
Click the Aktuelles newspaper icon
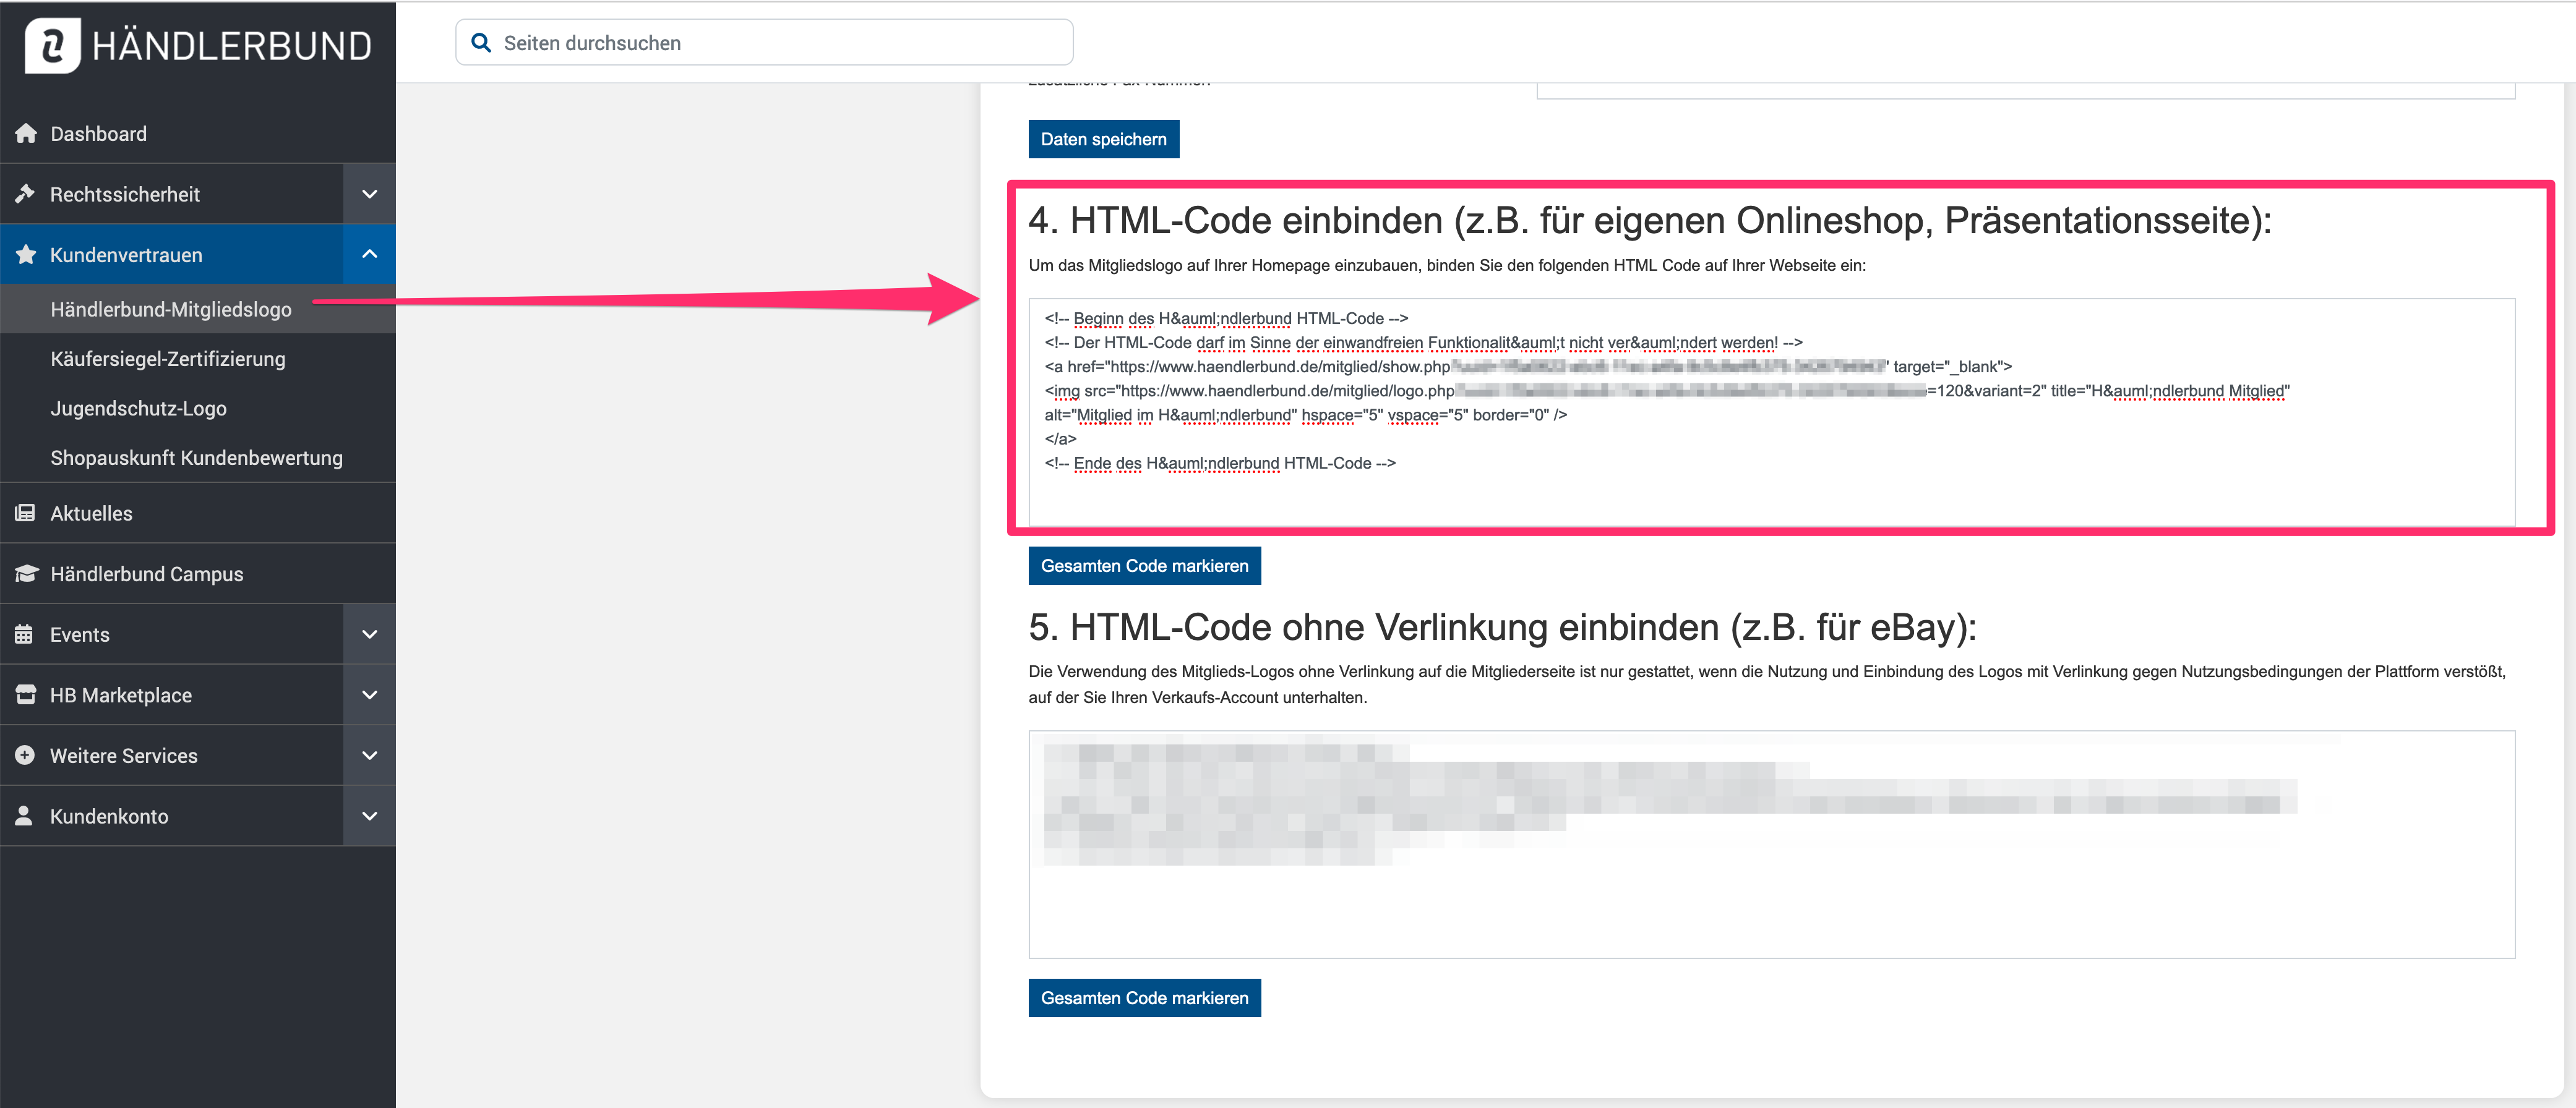(x=25, y=514)
